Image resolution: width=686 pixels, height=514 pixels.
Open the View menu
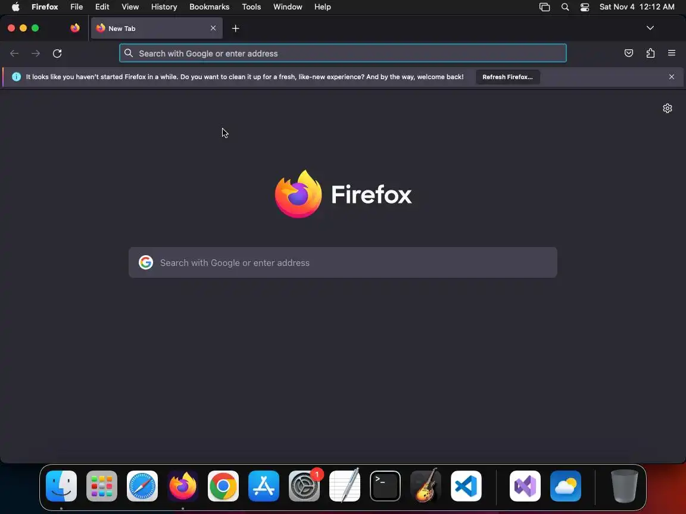tap(130, 7)
